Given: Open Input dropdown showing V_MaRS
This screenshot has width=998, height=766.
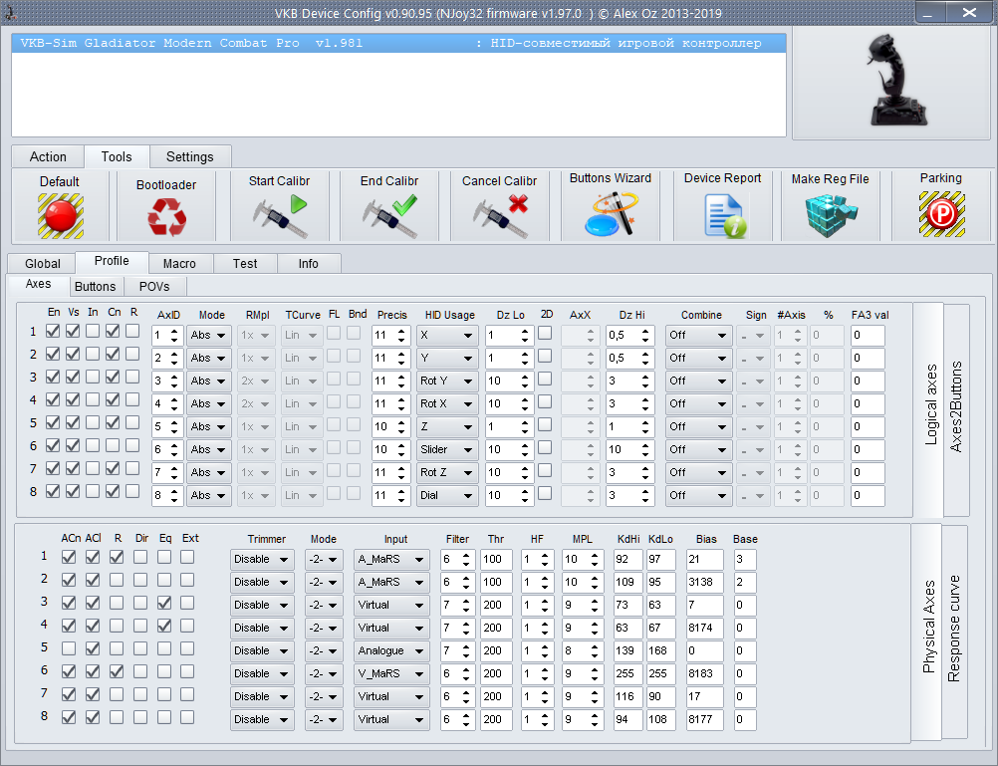Looking at the screenshot, I should [391, 674].
